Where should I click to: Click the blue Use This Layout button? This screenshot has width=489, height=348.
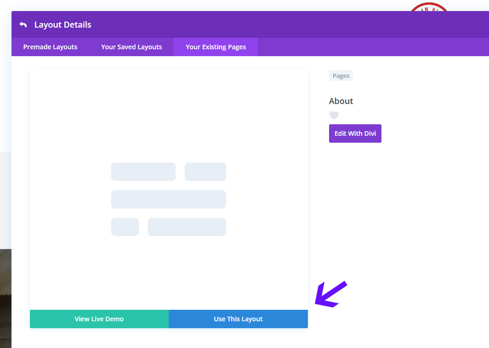tap(238, 319)
